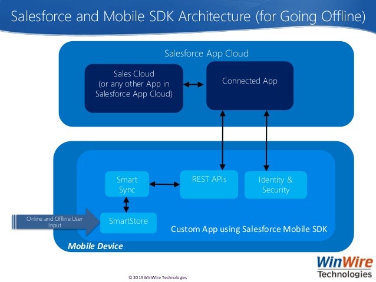Select the '© 2015 WinWire Technologies' footer text

click(157, 277)
